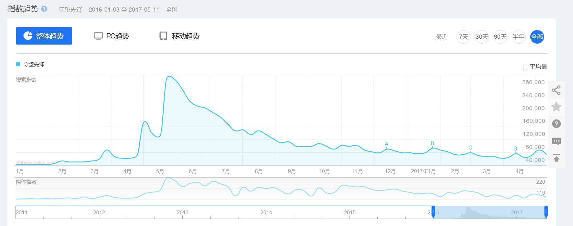Open the feedback chat bubble icon
The image size is (573, 226).
(x=556, y=141)
